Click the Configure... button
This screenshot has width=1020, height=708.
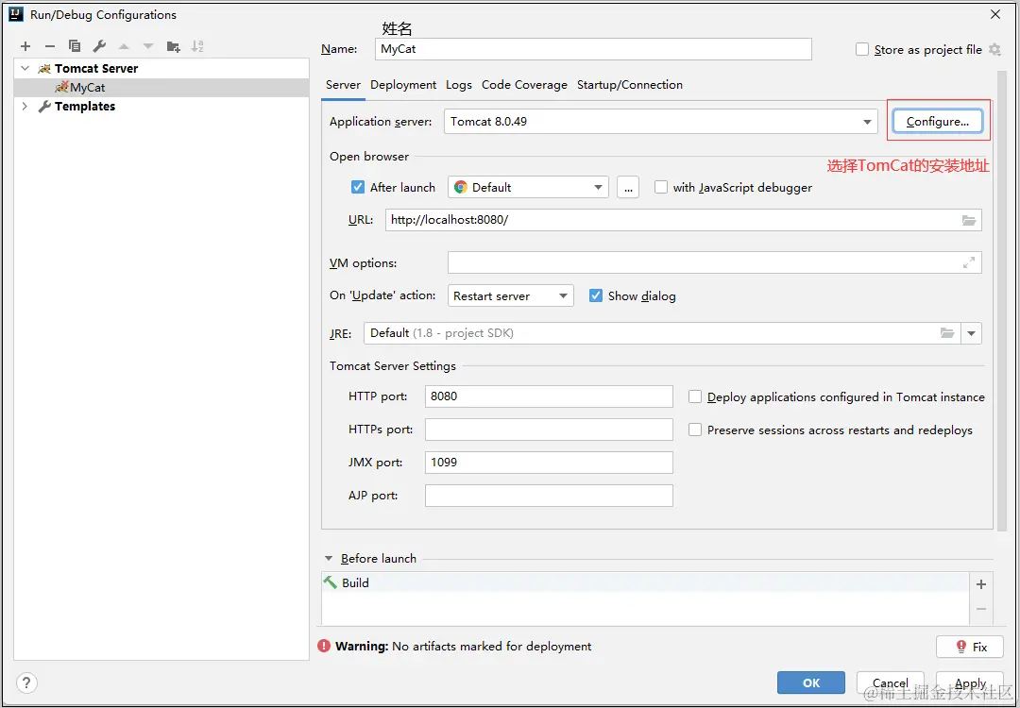(x=938, y=122)
